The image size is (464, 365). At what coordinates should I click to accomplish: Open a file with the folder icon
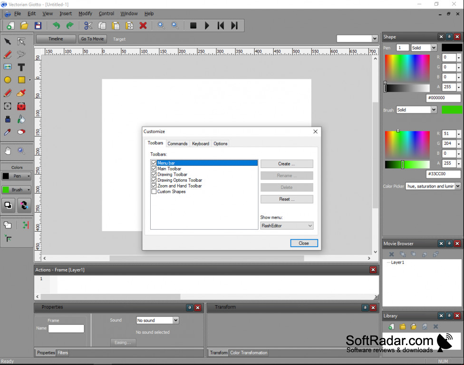24,26
